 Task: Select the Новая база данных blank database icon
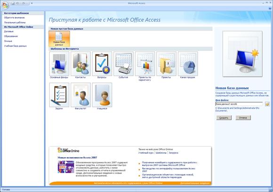point(59,39)
